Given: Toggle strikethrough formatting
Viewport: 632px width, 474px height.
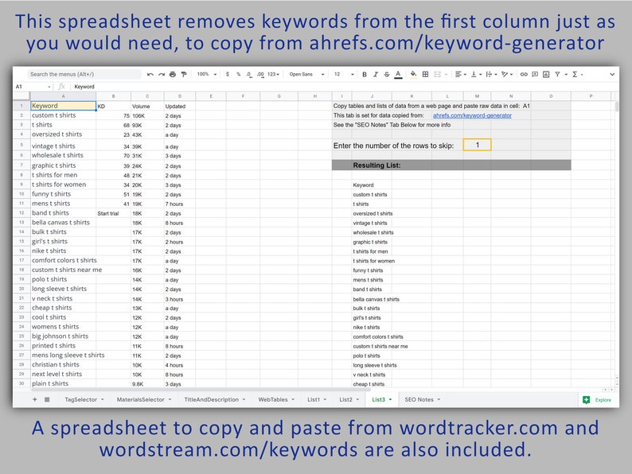Looking at the screenshot, I should click(387, 75).
